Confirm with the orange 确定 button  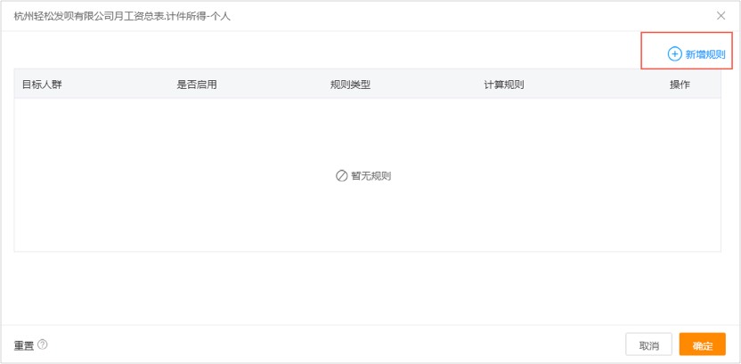point(702,345)
